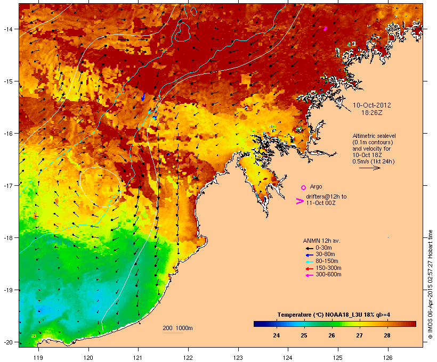This screenshot has height=362, width=437.
Task: Click the blue 30-80m legend arrow
Action: click(309, 255)
